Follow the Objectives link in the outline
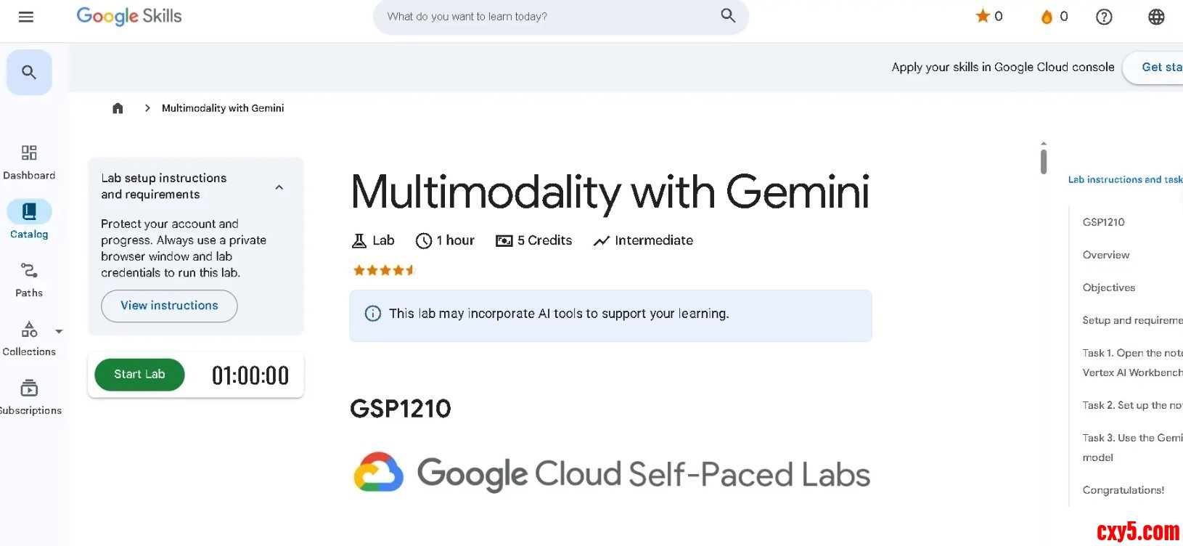 [1108, 288]
